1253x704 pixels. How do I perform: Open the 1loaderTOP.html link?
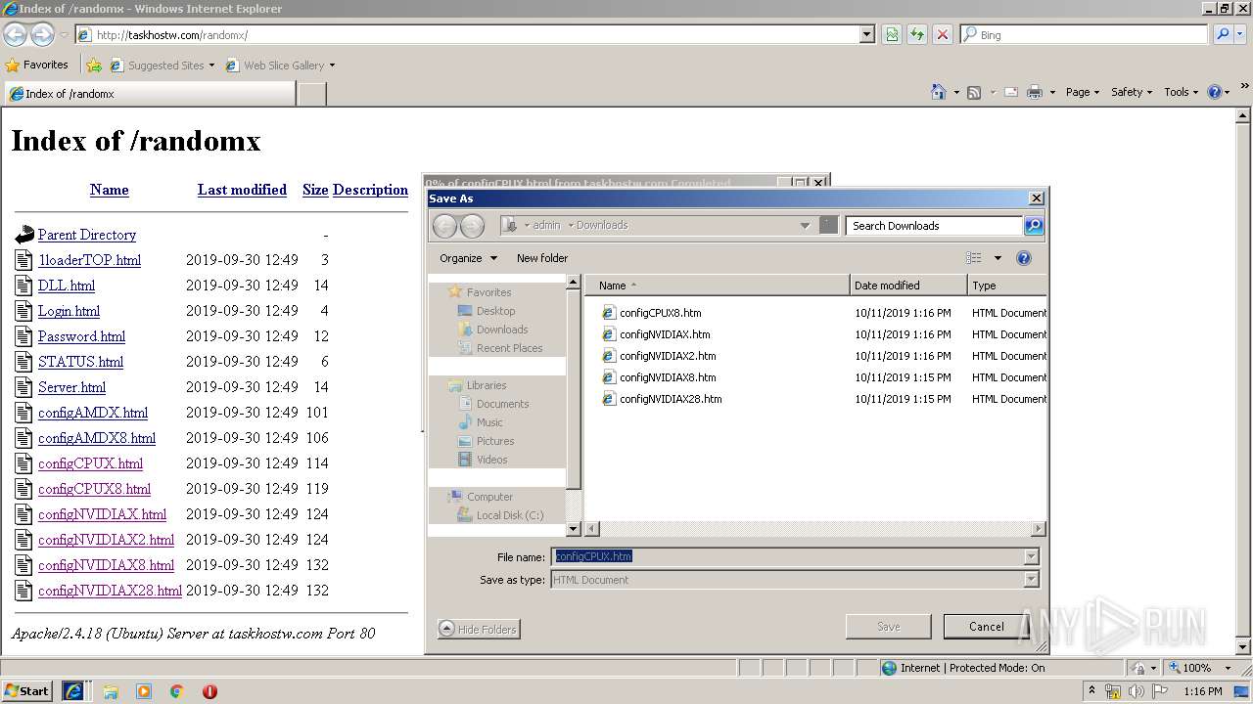click(89, 260)
